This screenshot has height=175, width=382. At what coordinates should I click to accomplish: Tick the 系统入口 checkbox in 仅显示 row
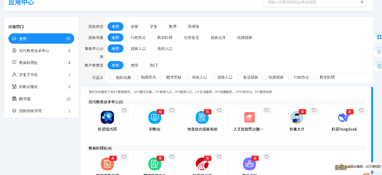pos(187,78)
